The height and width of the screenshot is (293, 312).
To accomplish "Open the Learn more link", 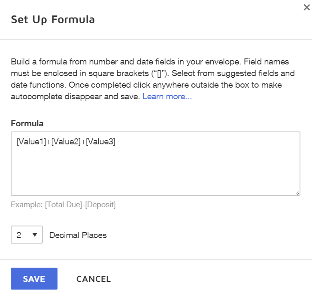I will [167, 97].
